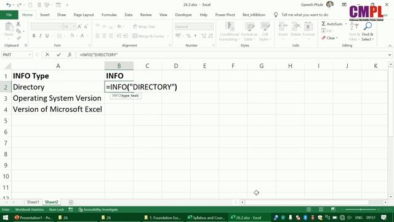The image size is (394, 222).
Task: Switch to the Page Layout tab
Action: [84, 15]
